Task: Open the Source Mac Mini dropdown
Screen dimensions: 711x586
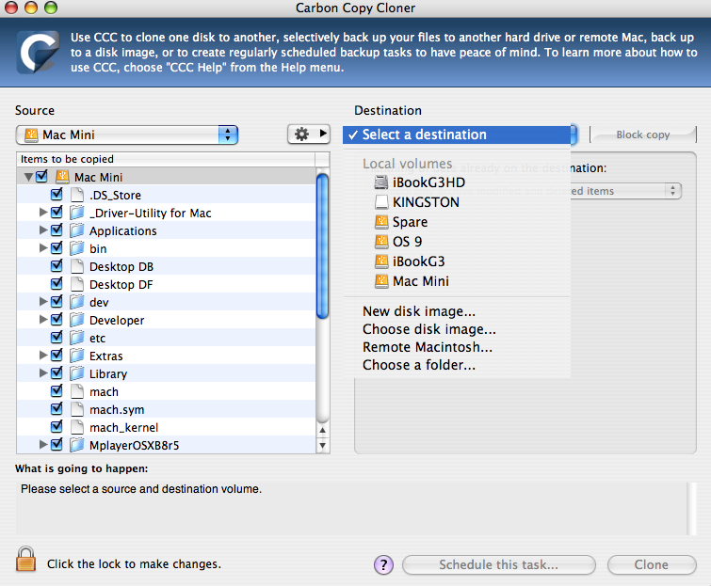Action: pos(127,135)
